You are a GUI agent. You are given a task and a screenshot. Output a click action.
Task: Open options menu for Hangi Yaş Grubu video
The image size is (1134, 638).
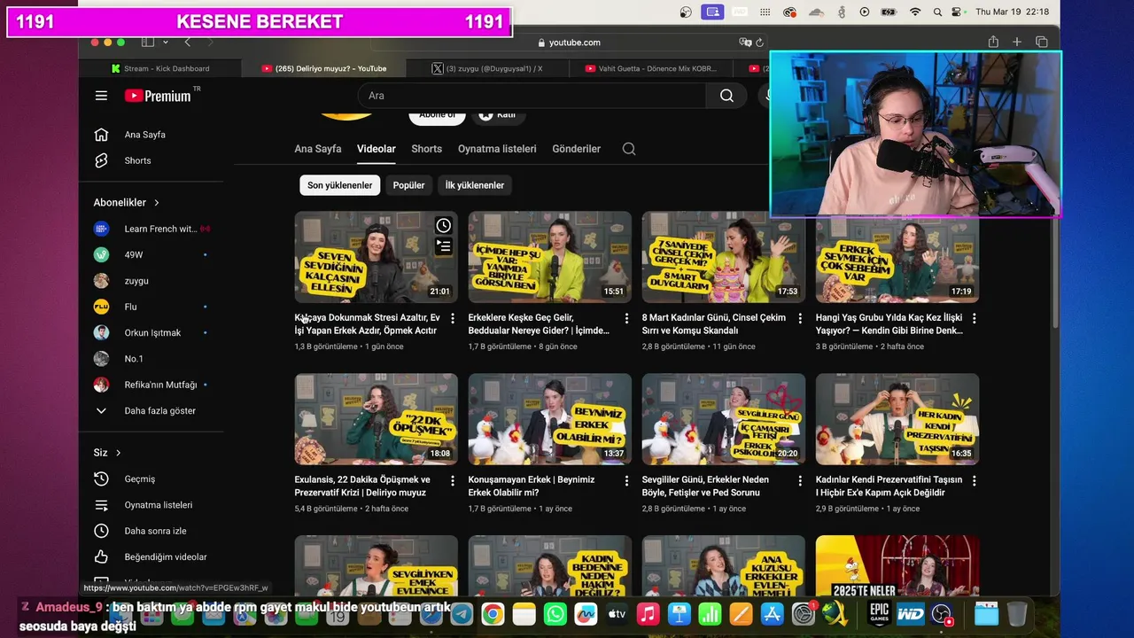pos(975,318)
